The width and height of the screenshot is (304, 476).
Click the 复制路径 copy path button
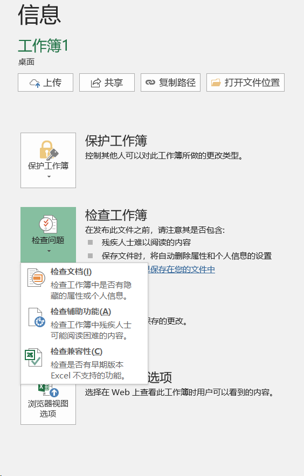coord(170,82)
